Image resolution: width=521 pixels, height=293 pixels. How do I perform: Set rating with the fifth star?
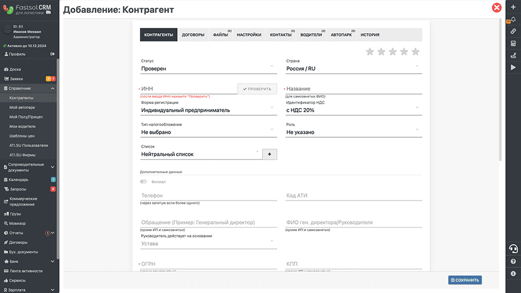click(x=415, y=52)
